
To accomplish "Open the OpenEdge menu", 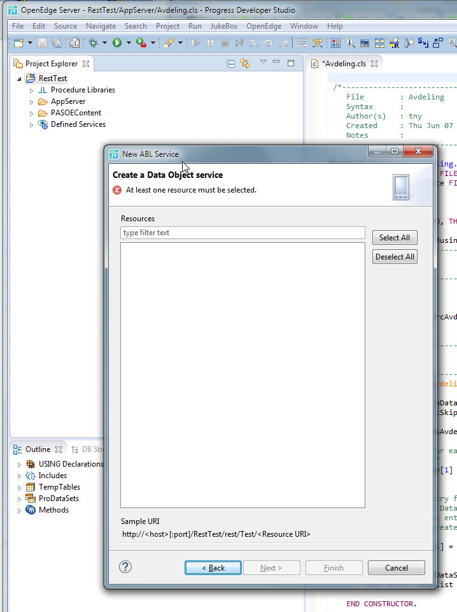I will (x=264, y=26).
